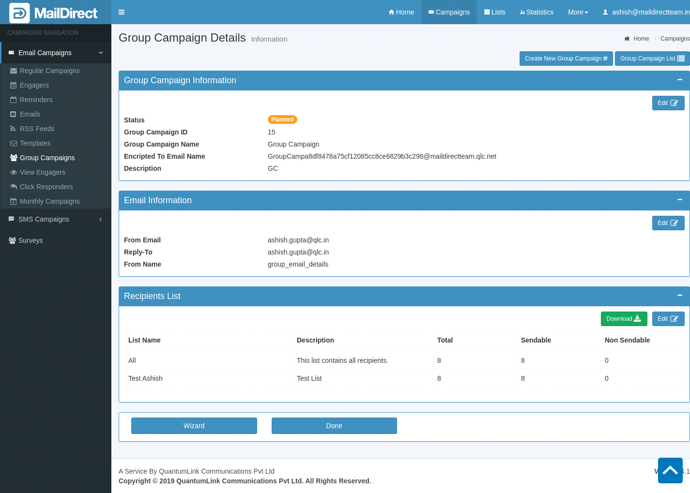This screenshot has width=690, height=493.
Task: Click the scroll-to-top arrow icon
Action: pos(670,470)
